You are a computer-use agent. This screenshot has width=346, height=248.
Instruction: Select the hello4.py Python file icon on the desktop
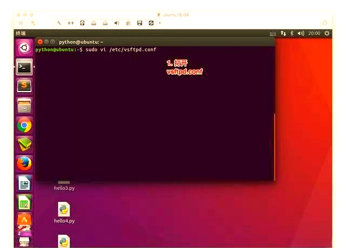coord(64,209)
